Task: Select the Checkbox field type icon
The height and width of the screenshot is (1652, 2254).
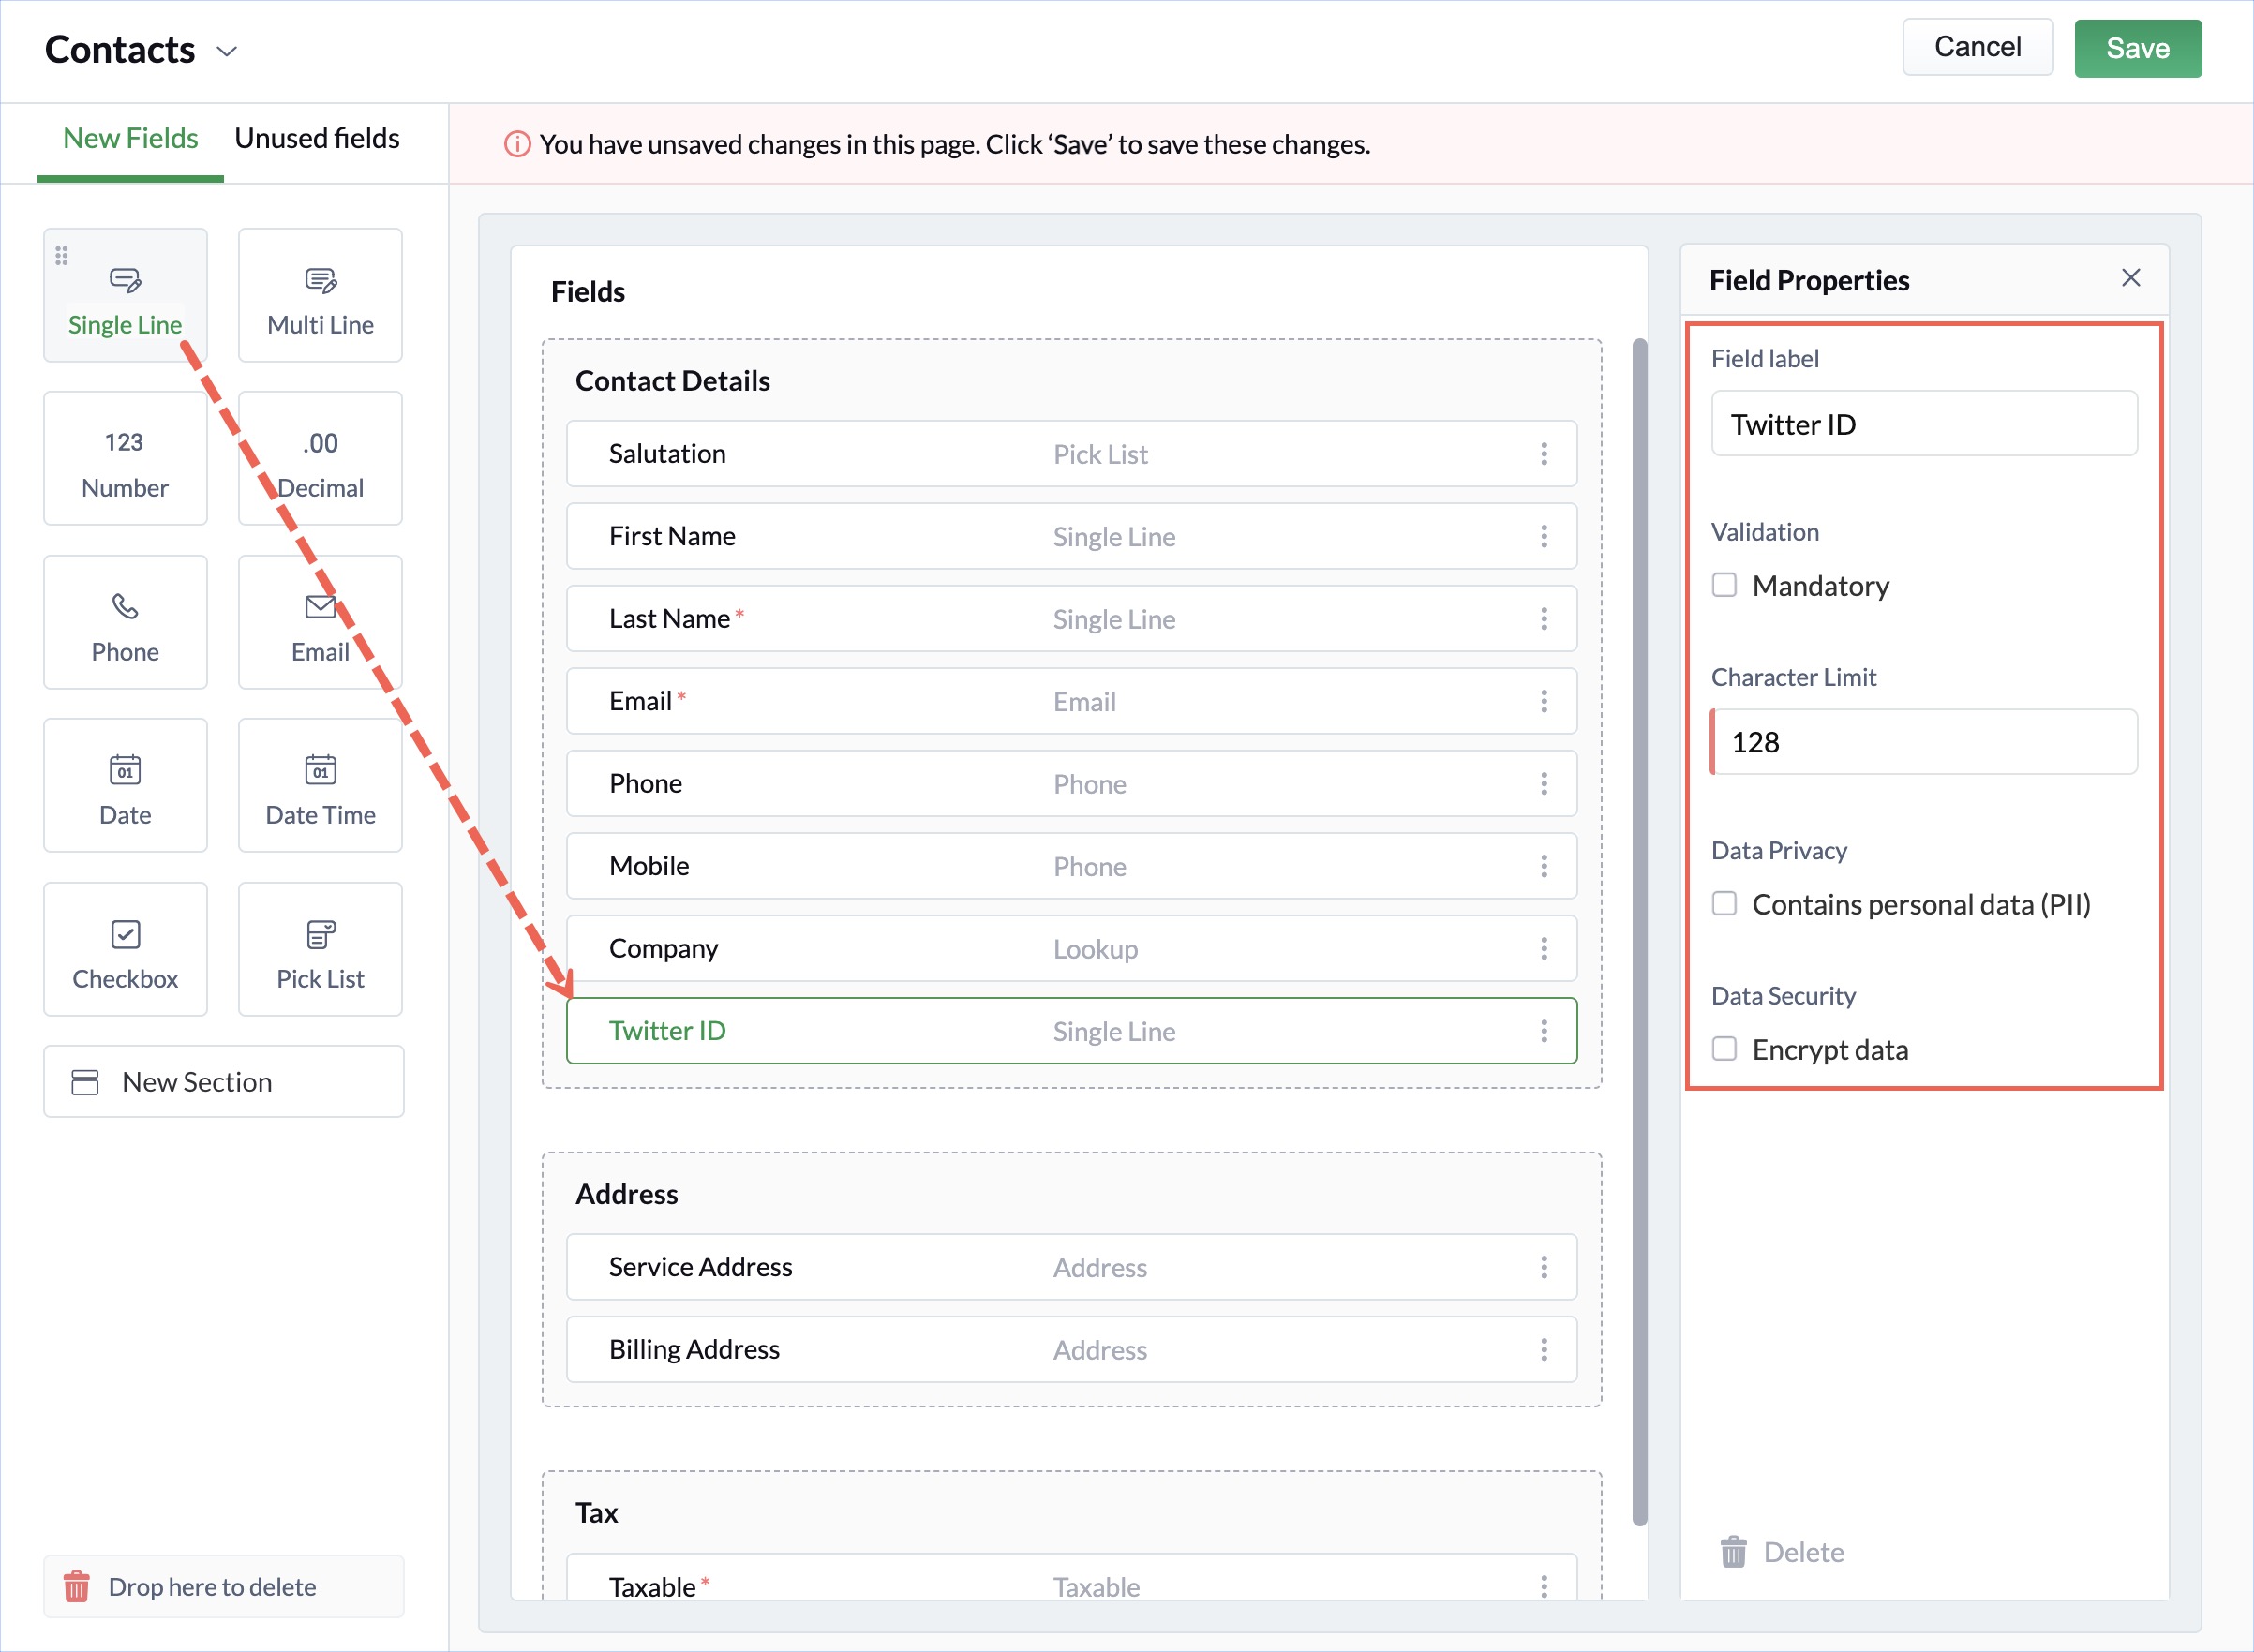Action: (x=125, y=933)
